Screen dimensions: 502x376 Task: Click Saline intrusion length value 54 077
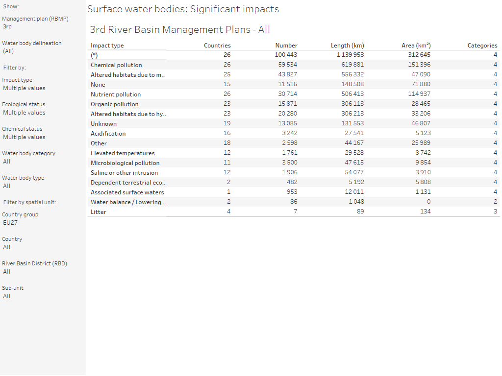pos(354,173)
